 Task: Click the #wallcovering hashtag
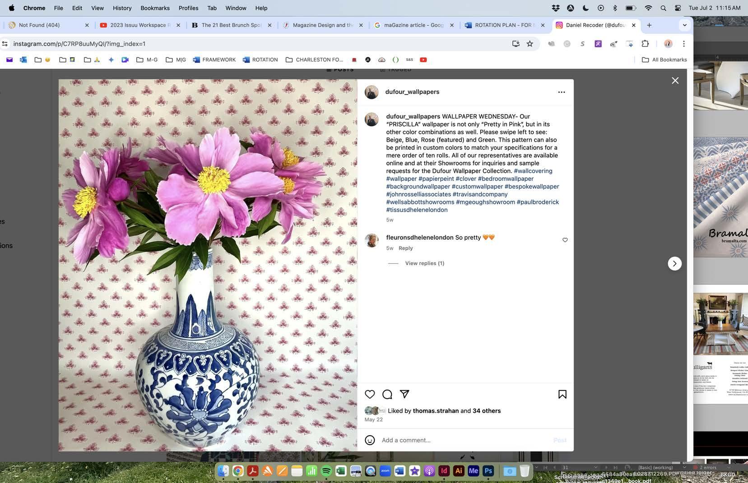coord(533,171)
